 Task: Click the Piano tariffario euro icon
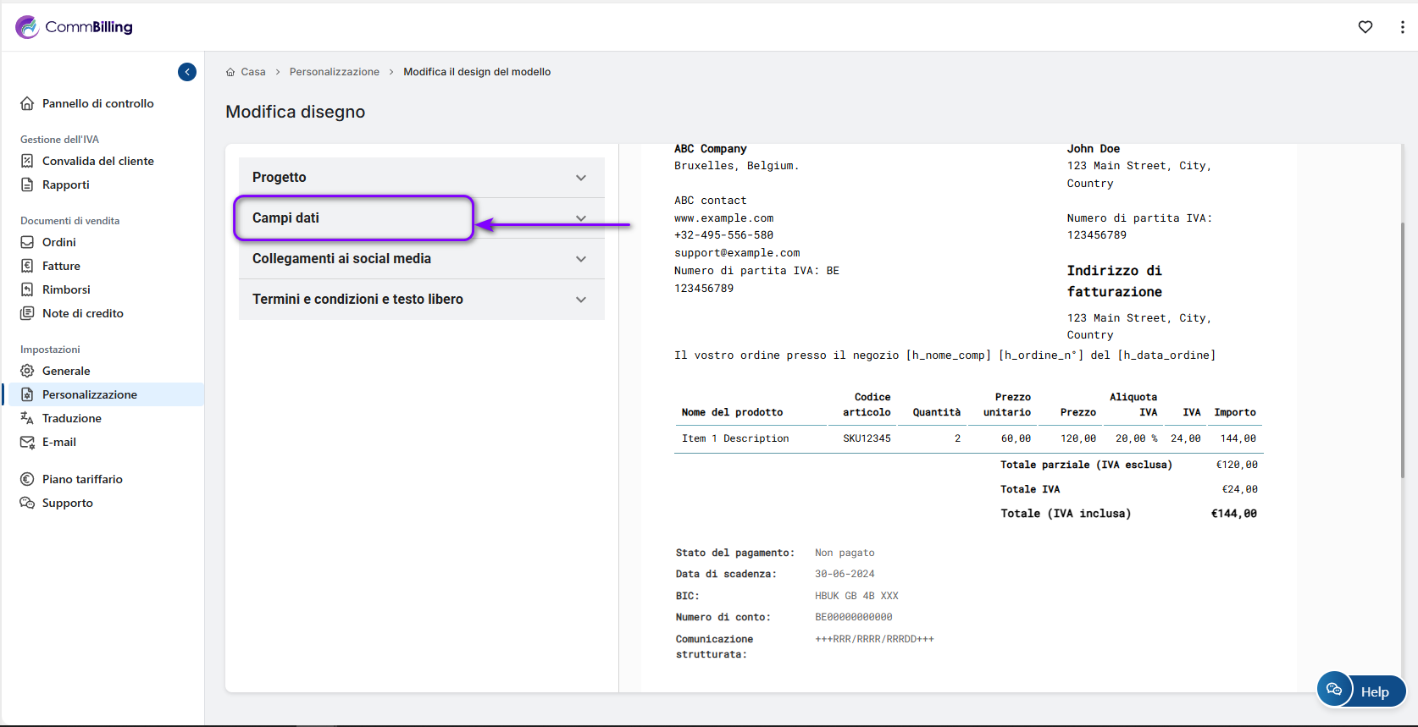click(x=27, y=479)
